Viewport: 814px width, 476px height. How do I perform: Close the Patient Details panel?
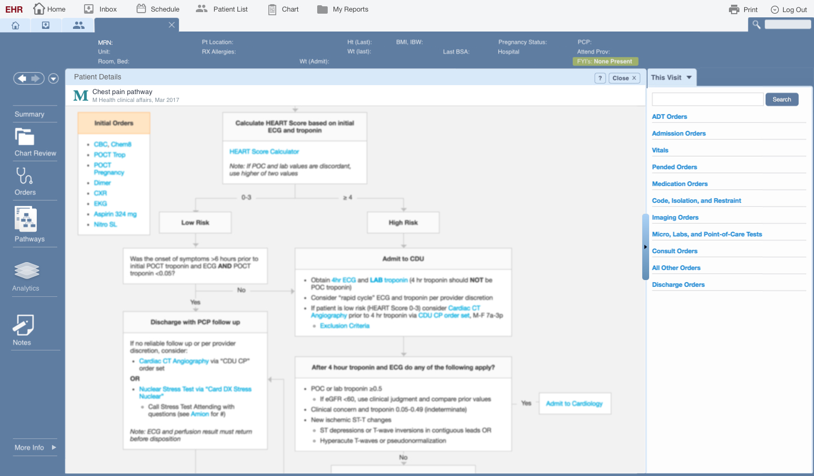(x=624, y=78)
